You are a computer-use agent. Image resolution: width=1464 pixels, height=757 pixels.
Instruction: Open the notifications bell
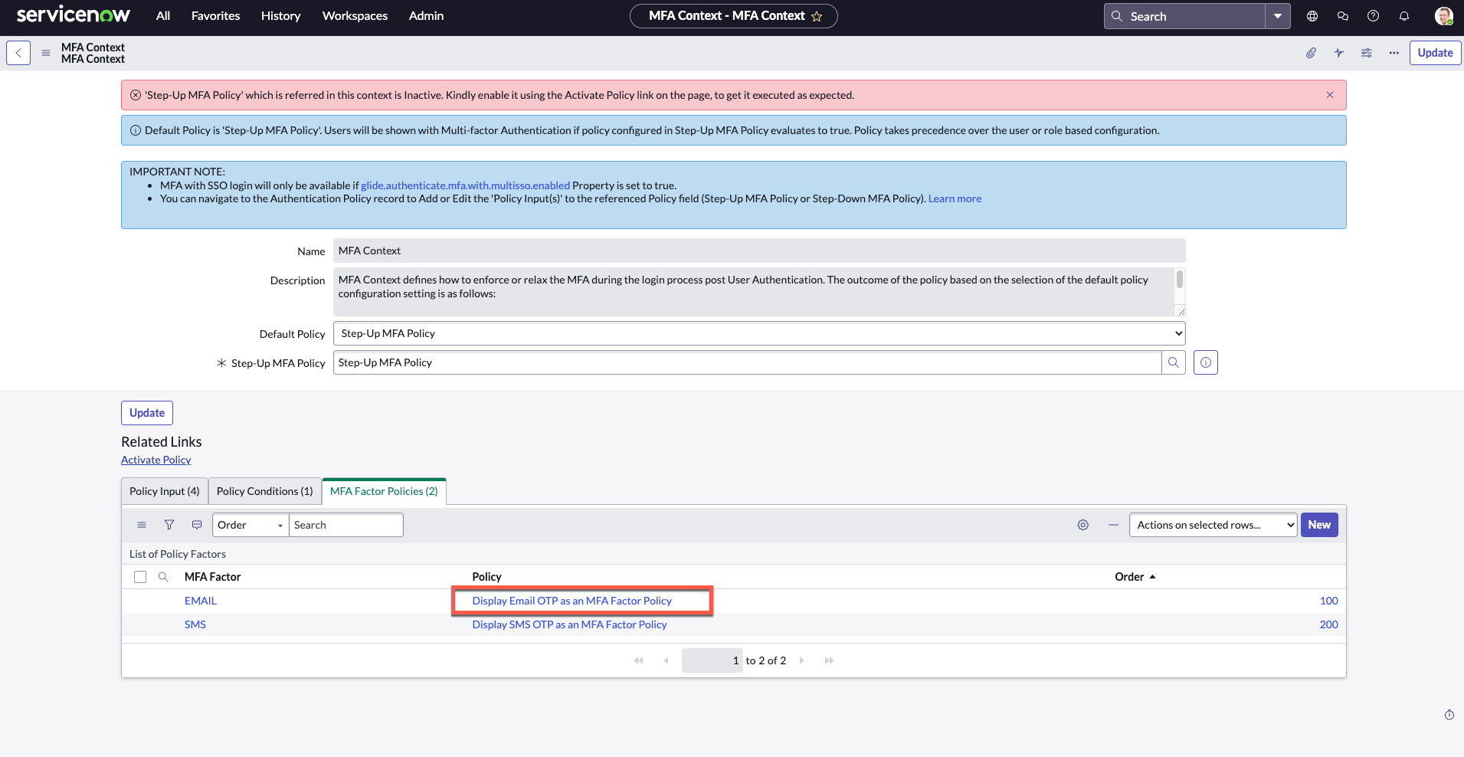pyautogui.click(x=1404, y=16)
